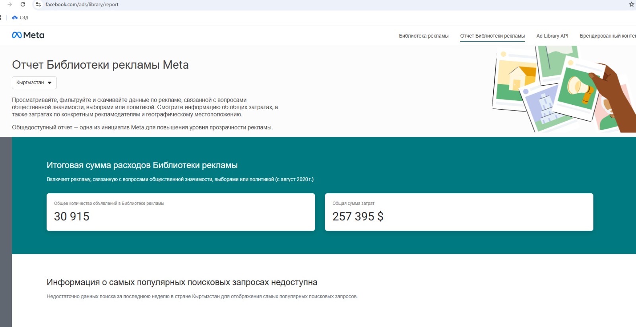Go to the Ad Library API link
Screen dimensions: 636x327
(552, 36)
